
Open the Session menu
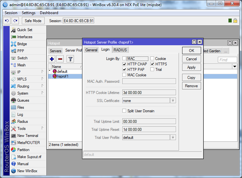(11, 13)
